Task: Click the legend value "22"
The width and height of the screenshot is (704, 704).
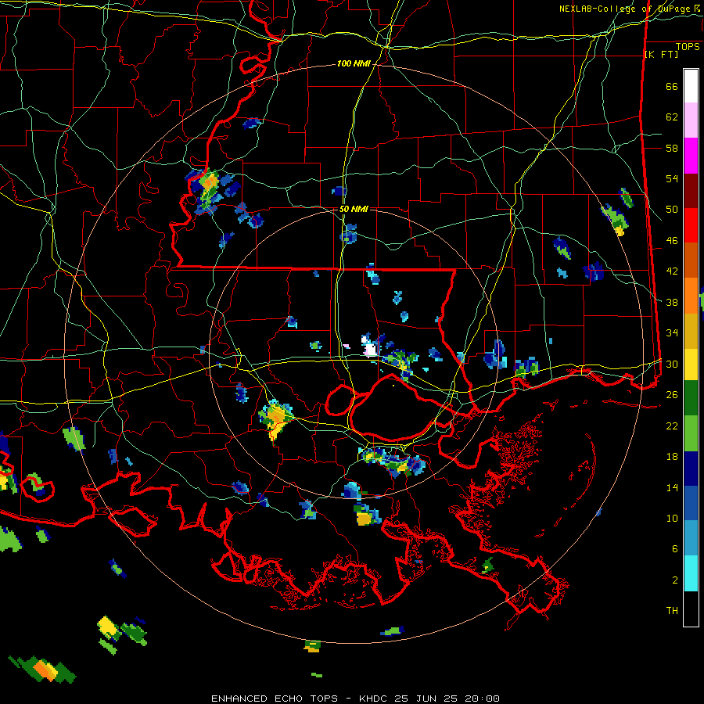Action: 672,426
